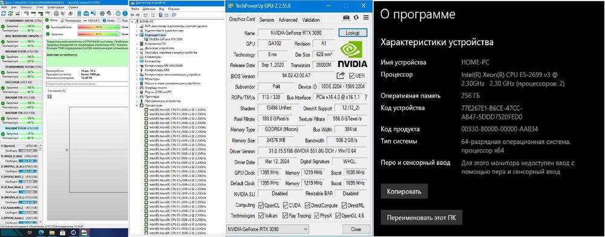
Task: Open the Файл menu in Hard Disk Sentinel
Action: click(4, 7)
